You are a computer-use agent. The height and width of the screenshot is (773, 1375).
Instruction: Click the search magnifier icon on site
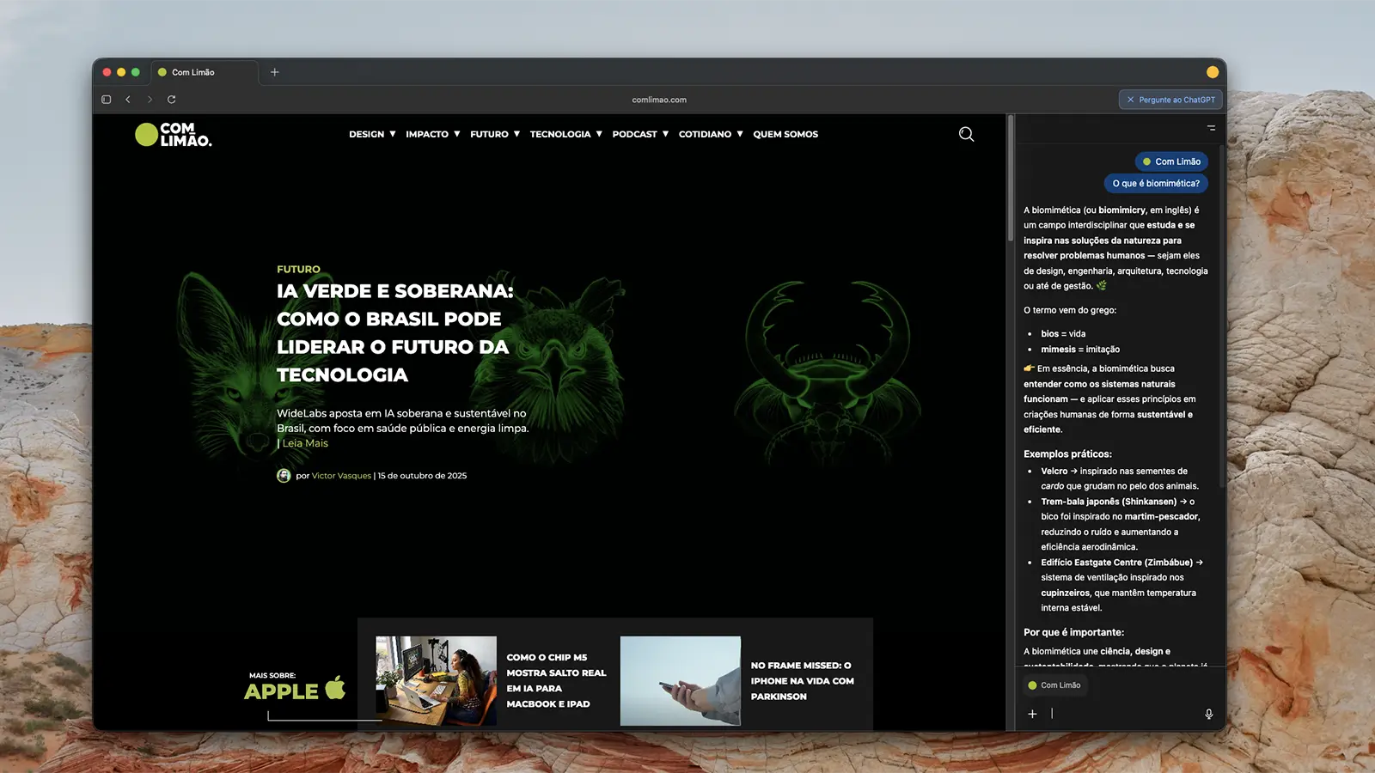click(966, 134)
